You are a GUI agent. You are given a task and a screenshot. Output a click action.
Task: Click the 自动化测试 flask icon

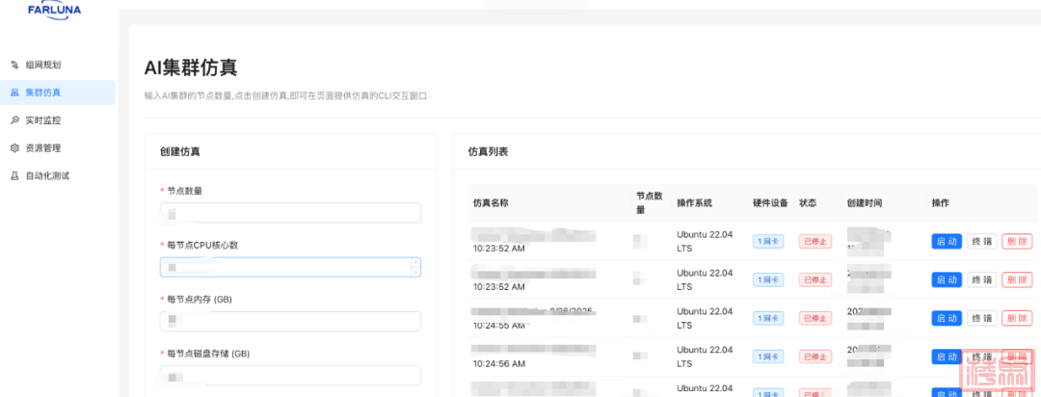tap(14, 176)
